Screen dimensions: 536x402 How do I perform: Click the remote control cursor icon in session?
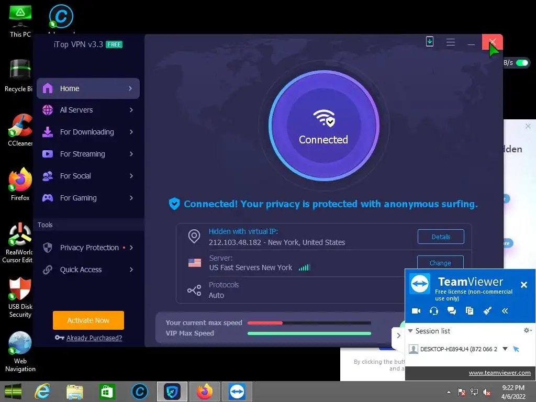(516, 349)
